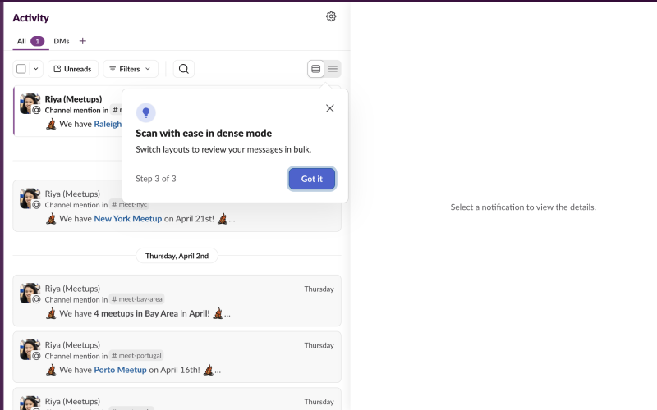The image size is (657, 410).
Task: Close the dense mode tooltip
Action: pos(329,108)
